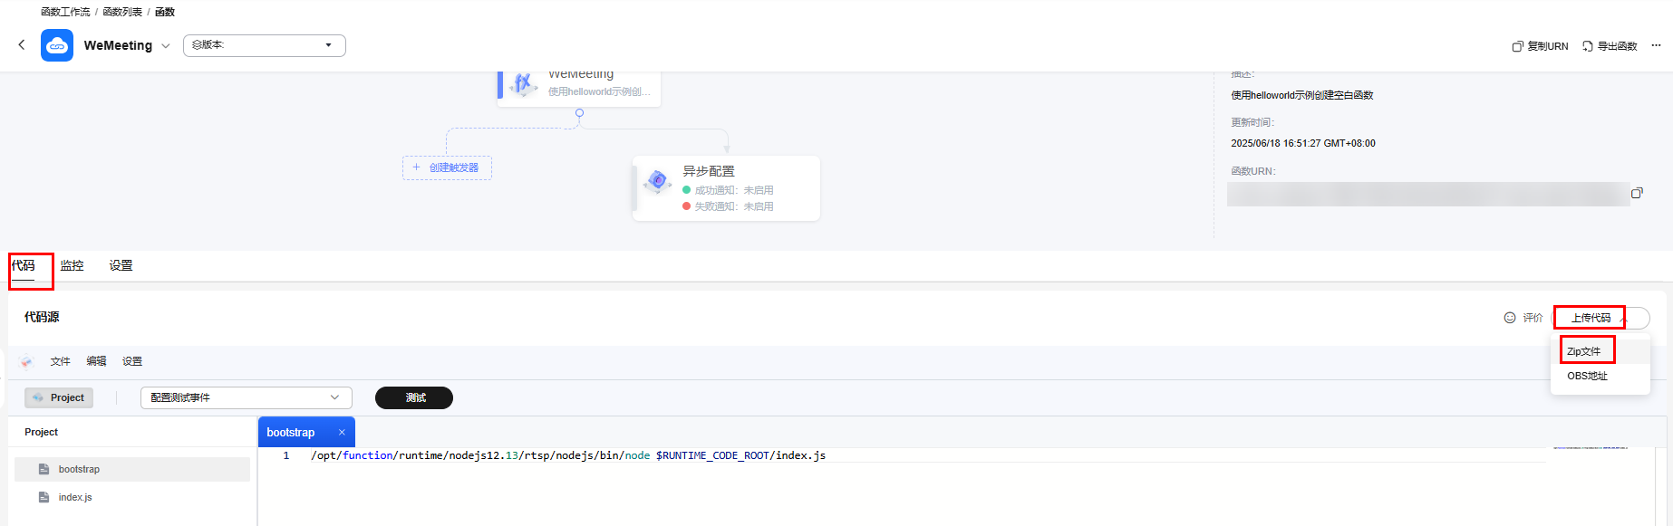
Task: Open the version selector dropdown
Action: click(x=264, y=45)
